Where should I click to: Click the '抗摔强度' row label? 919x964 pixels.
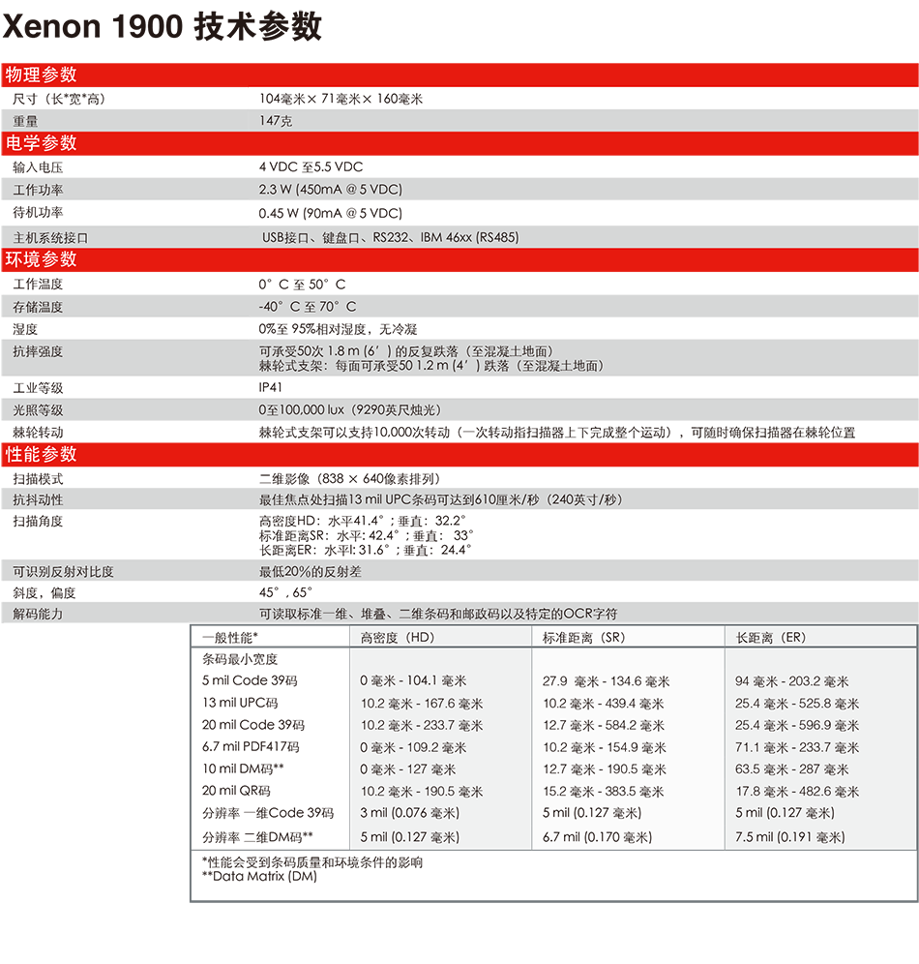[38, 351]
